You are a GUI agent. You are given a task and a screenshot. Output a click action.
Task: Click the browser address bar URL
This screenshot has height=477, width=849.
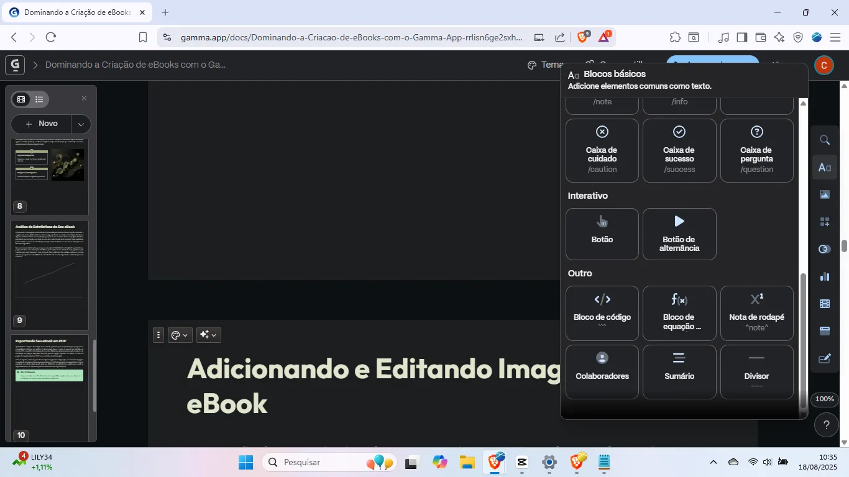click(351, 37)
